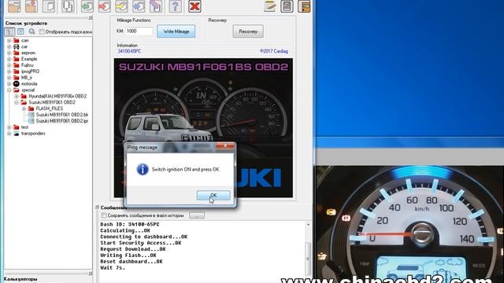This screenshot has width=504, height=283.
Task: Select the 'Fujitsu' tree item label
Action: pyautogui.click(x=27, y=65)
